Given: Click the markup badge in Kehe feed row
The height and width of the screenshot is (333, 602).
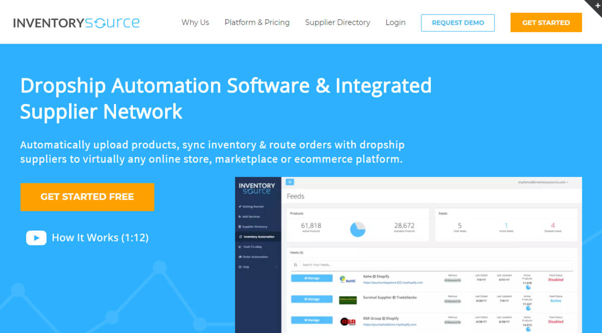Looking at the screenshot, I should pyautogui.click(x=453, y=280).
